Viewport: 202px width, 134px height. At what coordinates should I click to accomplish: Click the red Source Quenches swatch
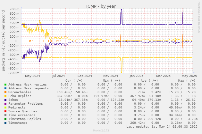pyautogui.click(x=5, y=111)
